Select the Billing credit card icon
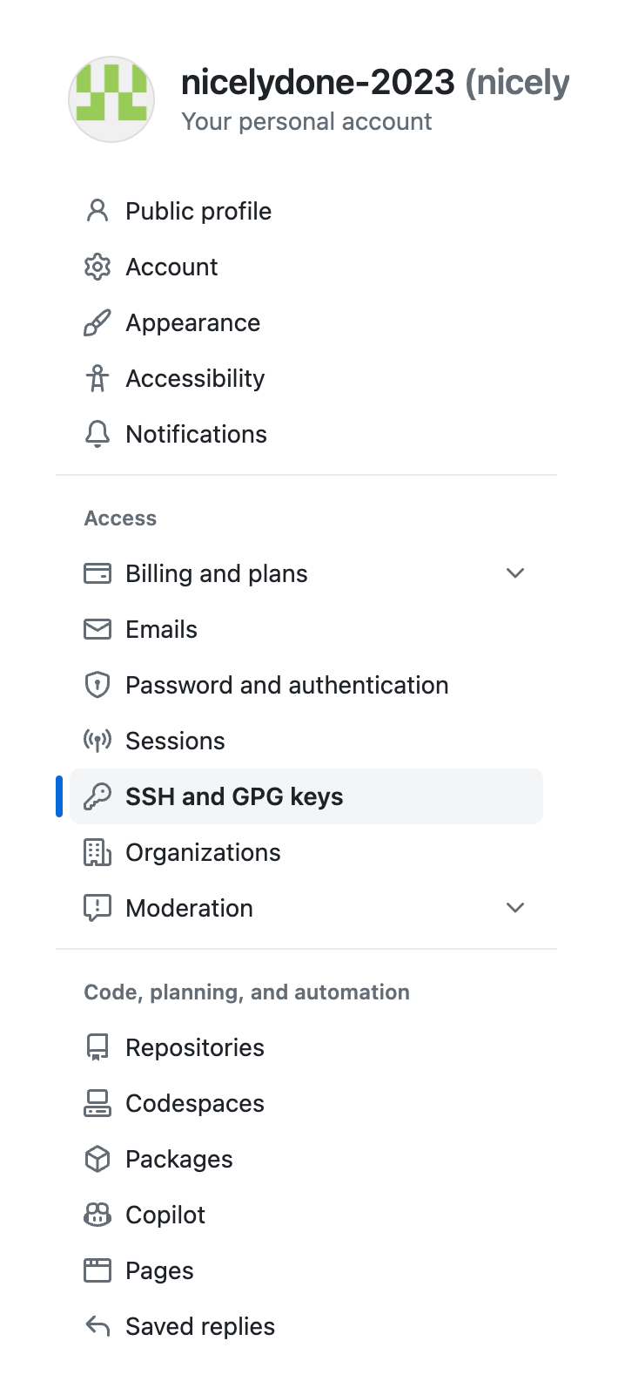 [97, 573]
